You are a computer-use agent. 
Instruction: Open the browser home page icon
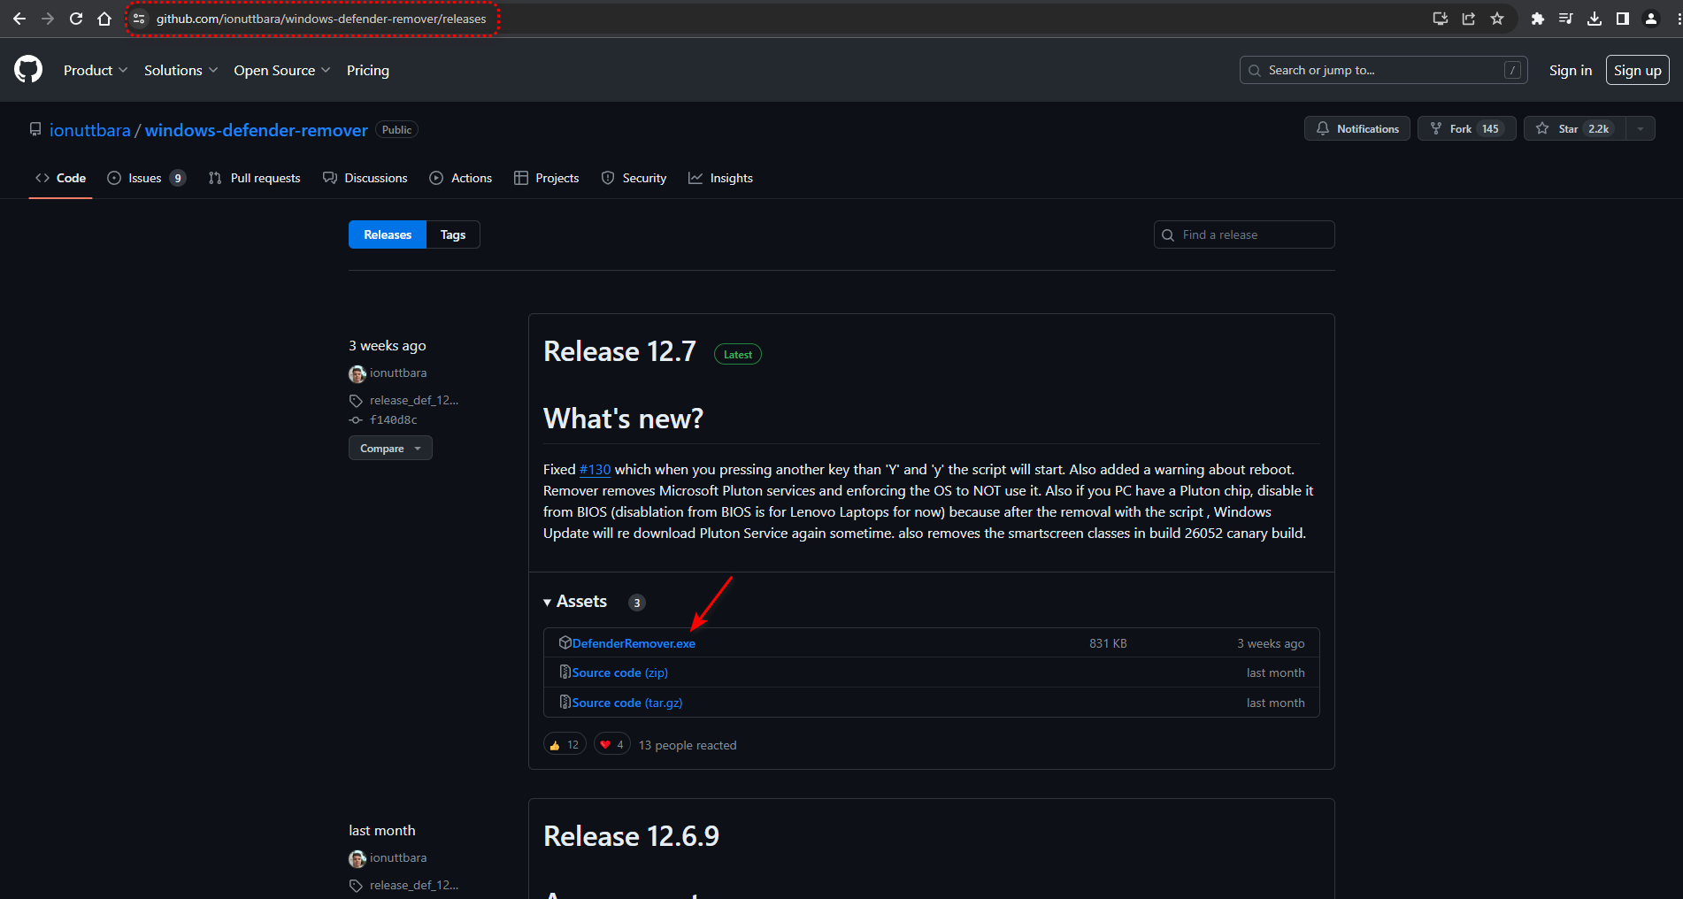[104, 19]
